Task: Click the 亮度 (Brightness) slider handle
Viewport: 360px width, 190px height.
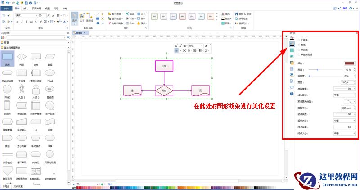Action: (x=317, y=70)
